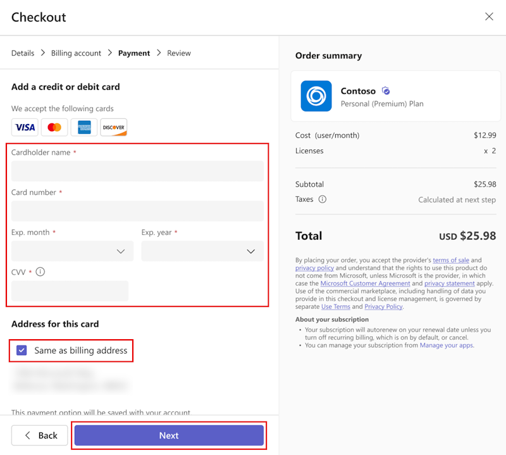Click the Next button

click(x=169, y=435)
